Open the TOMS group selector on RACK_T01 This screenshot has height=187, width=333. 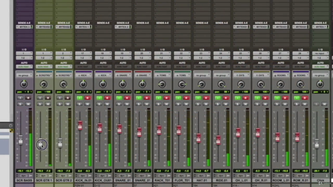(x=162, y=75)
